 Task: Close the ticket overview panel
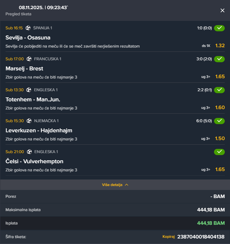(222, 10)
